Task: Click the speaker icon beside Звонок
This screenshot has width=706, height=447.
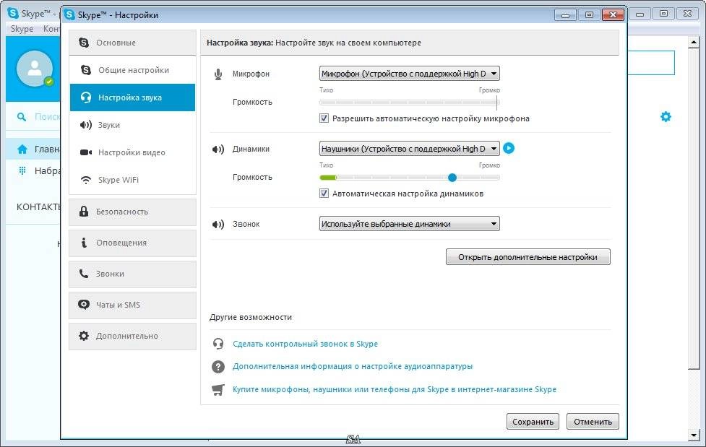Action: point(218,224)
